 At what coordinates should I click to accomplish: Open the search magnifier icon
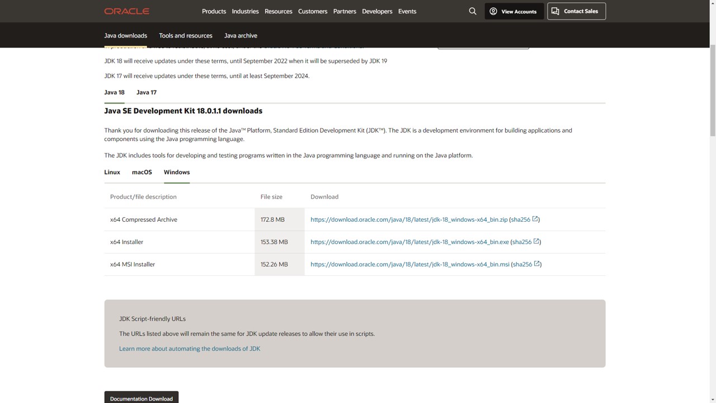coord(473,11)
